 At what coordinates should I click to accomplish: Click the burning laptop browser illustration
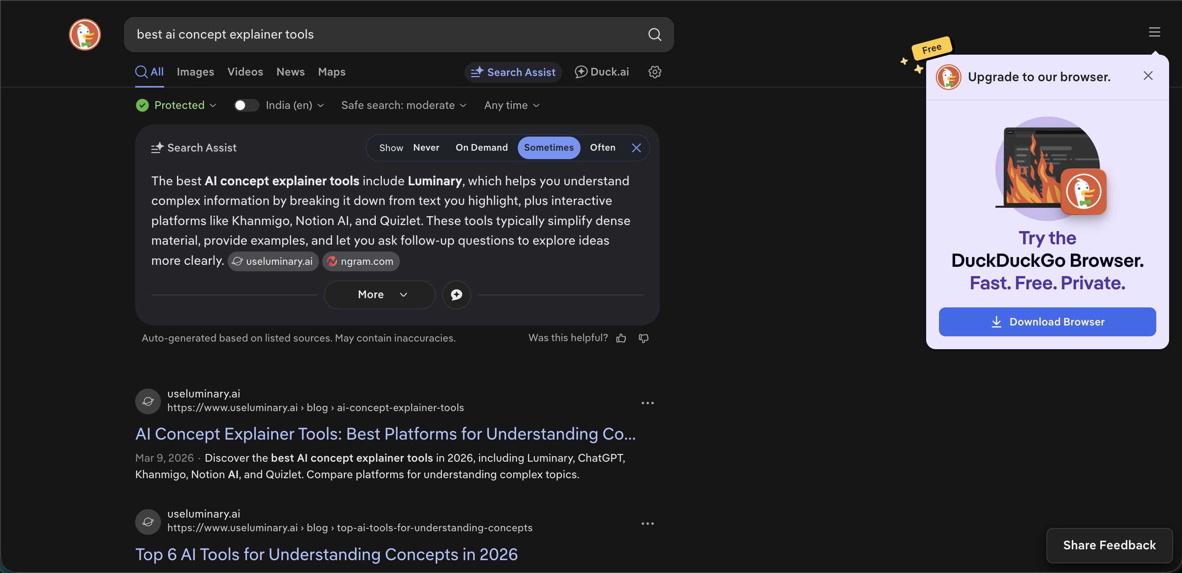[1050, 168]
